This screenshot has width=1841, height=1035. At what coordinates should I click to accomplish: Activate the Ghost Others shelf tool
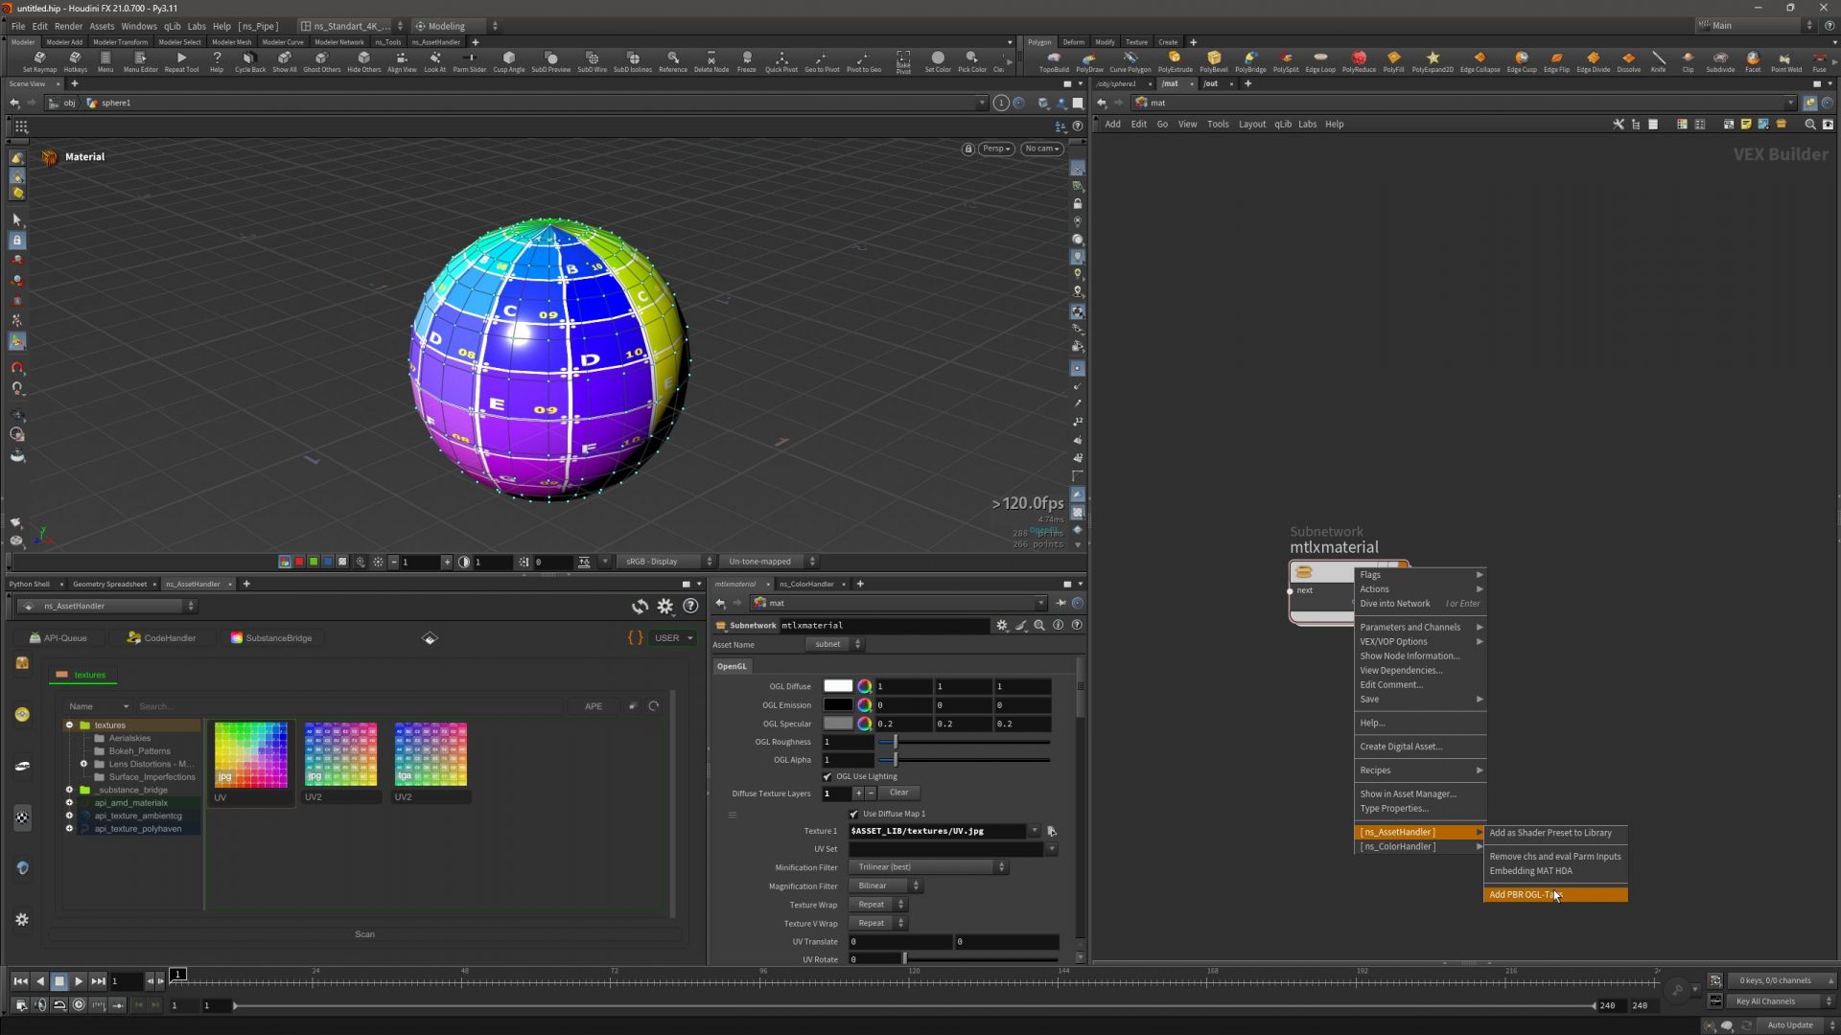pyautogui.click(x=322, y=61)
